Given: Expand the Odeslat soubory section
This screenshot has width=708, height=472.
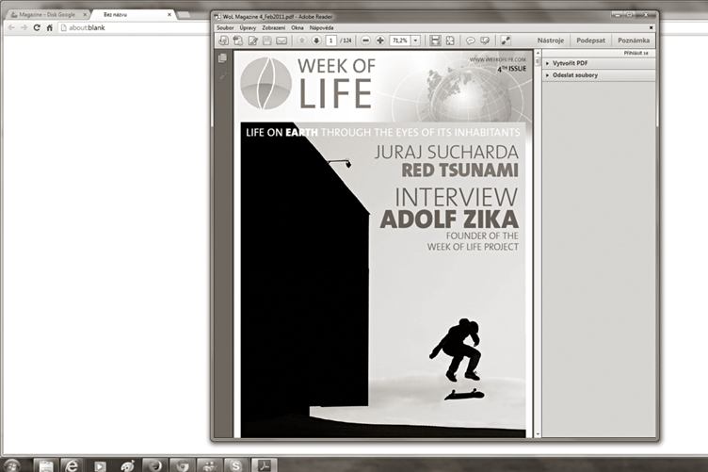Looking at the screenshot, I should 577,74.
